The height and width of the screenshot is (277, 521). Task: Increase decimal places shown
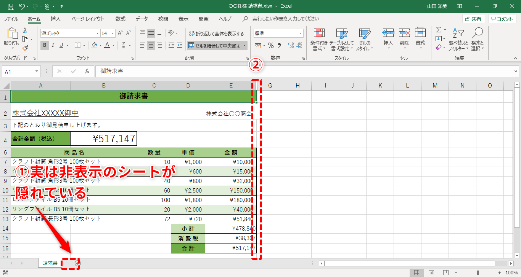pos(291,45)
